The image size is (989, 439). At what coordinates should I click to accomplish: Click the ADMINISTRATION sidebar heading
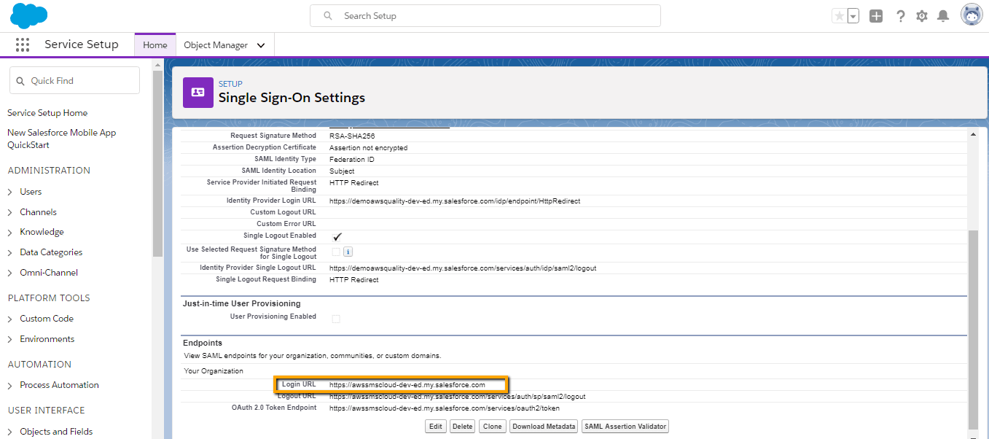(49, 171)
